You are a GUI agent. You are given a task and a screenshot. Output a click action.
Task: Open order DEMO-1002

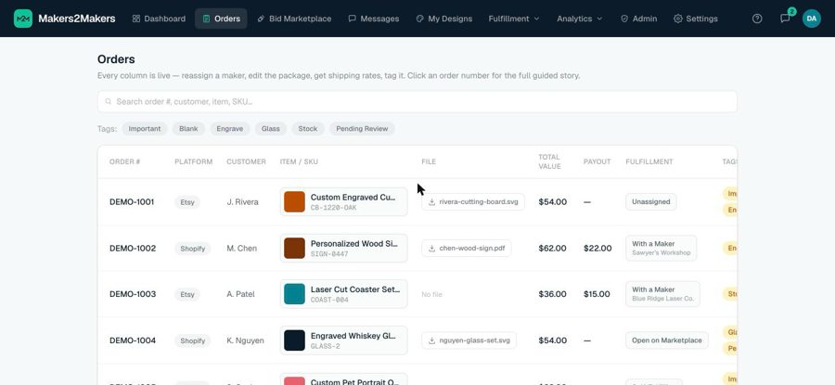pyautogui.click(x=133, y=248)
